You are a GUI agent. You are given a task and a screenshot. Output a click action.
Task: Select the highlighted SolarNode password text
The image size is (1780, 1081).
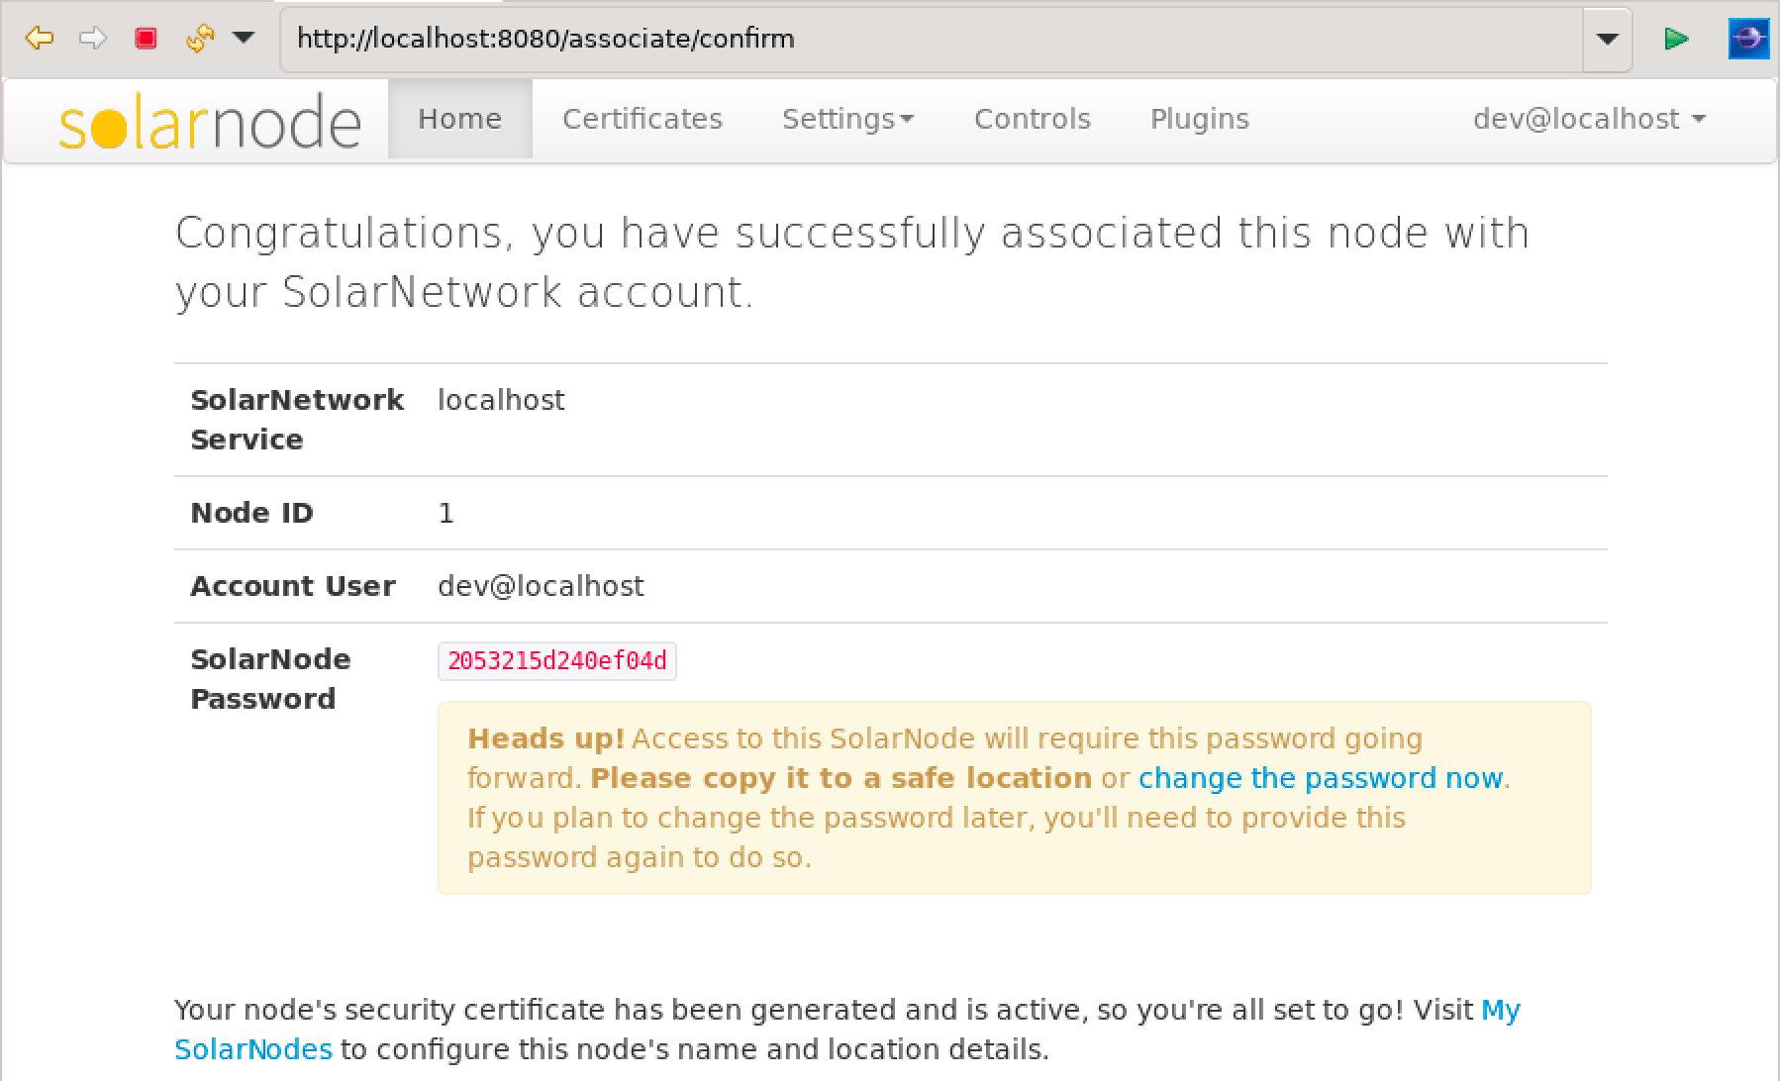(556, 660)
